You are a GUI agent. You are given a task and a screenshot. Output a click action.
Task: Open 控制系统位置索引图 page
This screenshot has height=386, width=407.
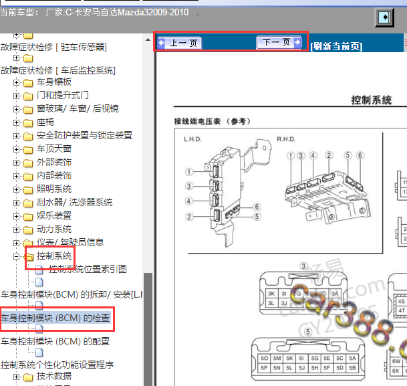pos(88,269)
